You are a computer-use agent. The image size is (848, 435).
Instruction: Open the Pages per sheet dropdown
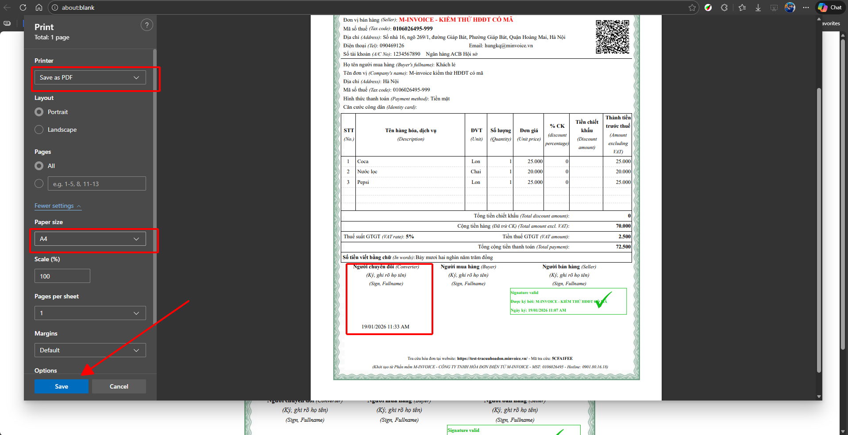pyautogui.click(x=90, y=313)
